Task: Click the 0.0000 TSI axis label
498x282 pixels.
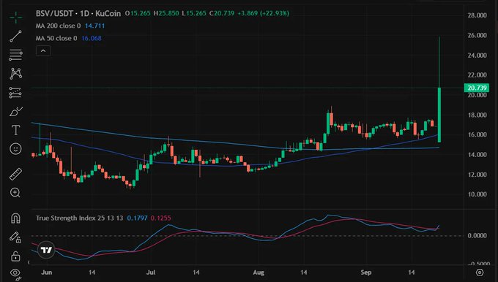Action: tap(477, 235)
